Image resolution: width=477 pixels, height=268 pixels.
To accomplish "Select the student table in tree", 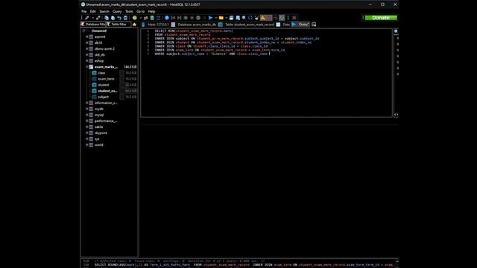I will (104, 85).
